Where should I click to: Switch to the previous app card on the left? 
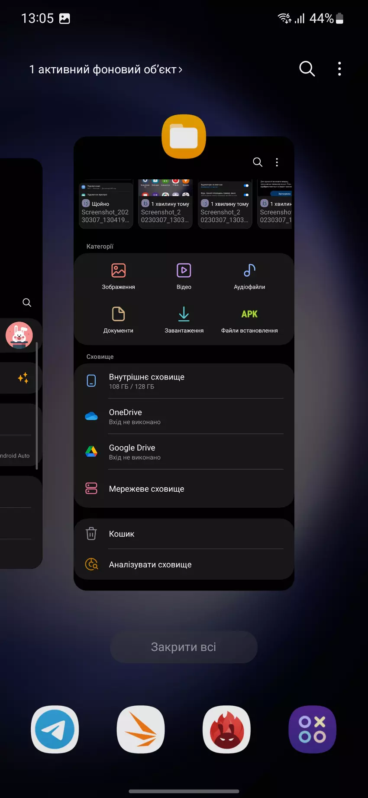(21, 364)
